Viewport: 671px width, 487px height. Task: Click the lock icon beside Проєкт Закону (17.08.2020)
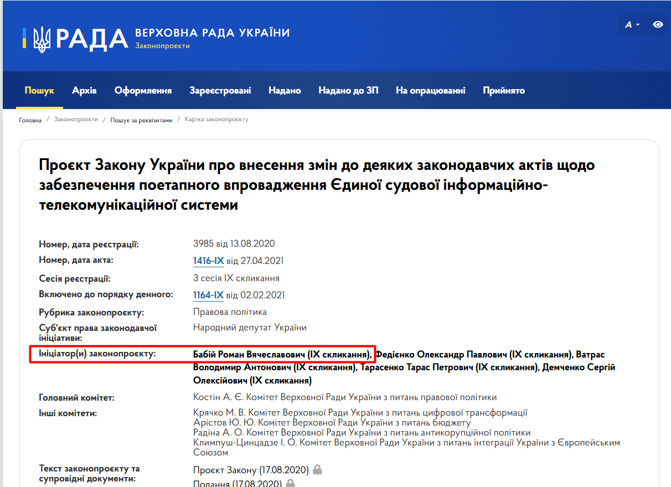click(317, 470)
